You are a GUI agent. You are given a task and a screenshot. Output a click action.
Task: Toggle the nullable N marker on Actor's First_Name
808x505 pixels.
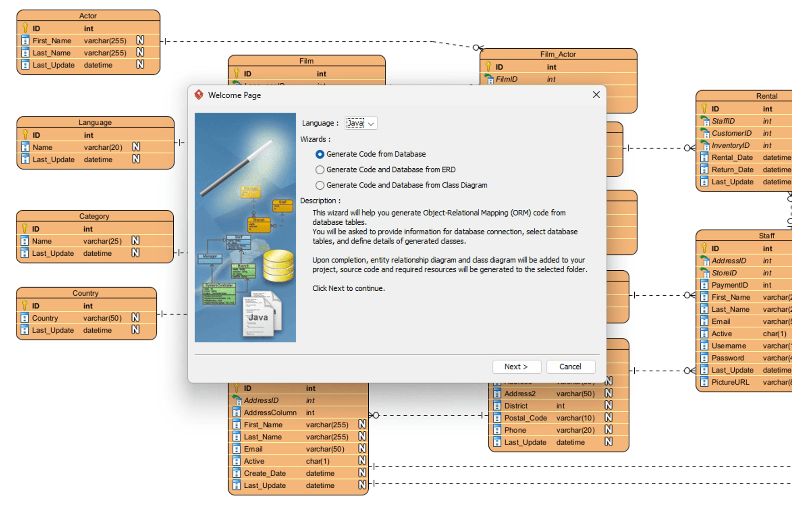[140, 40]
